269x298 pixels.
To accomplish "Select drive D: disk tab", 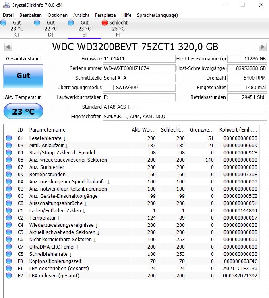I will pyautogui.click(x=51, y=29).
